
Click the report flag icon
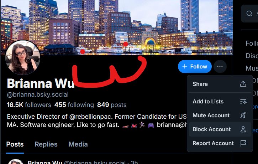[x=243, y=143]
